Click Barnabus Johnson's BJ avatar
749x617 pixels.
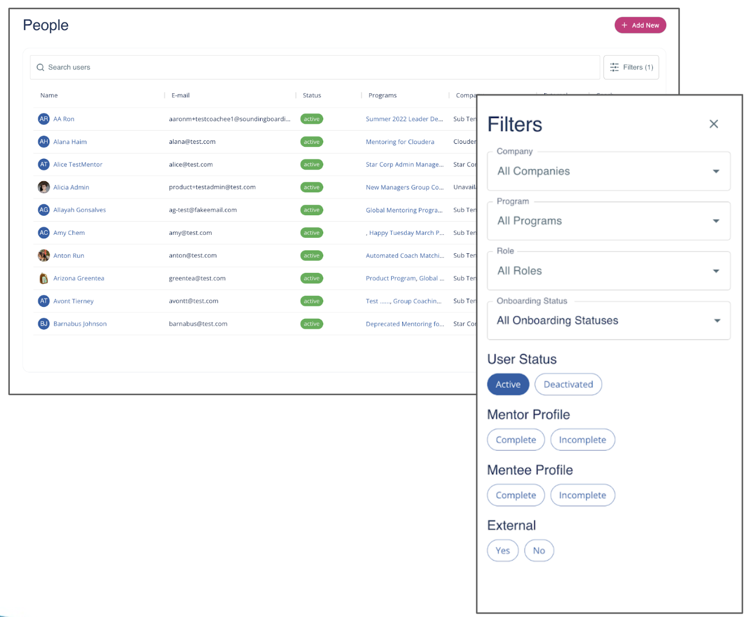click(x=44, y=324)
